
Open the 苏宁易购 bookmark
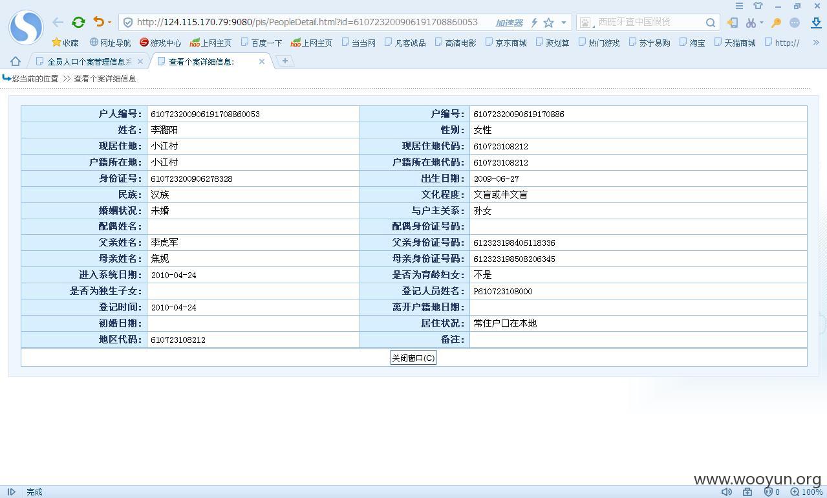pos(649,43)
